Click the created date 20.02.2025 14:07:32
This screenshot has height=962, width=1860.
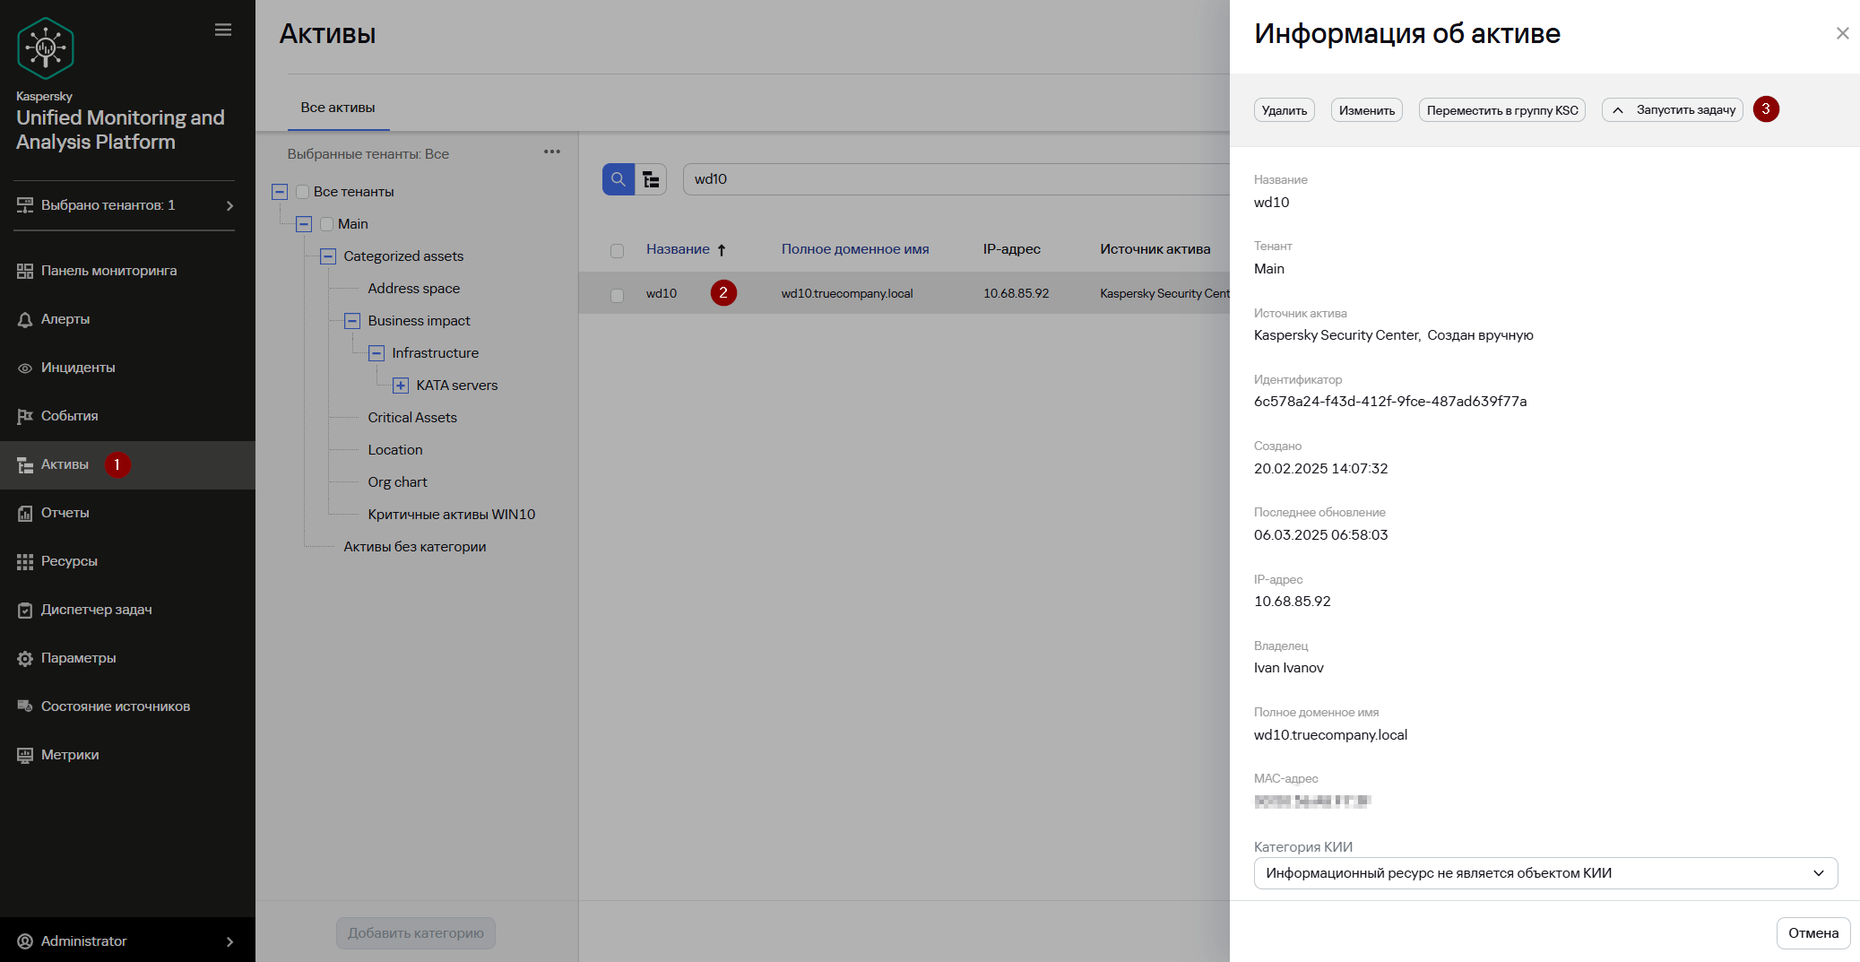pos(1321,469)
